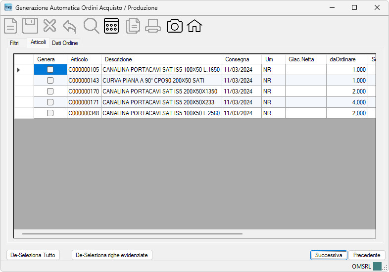Select row indicator arrow of first row
The image size is (389, 272).
click(x=19, y=70)
